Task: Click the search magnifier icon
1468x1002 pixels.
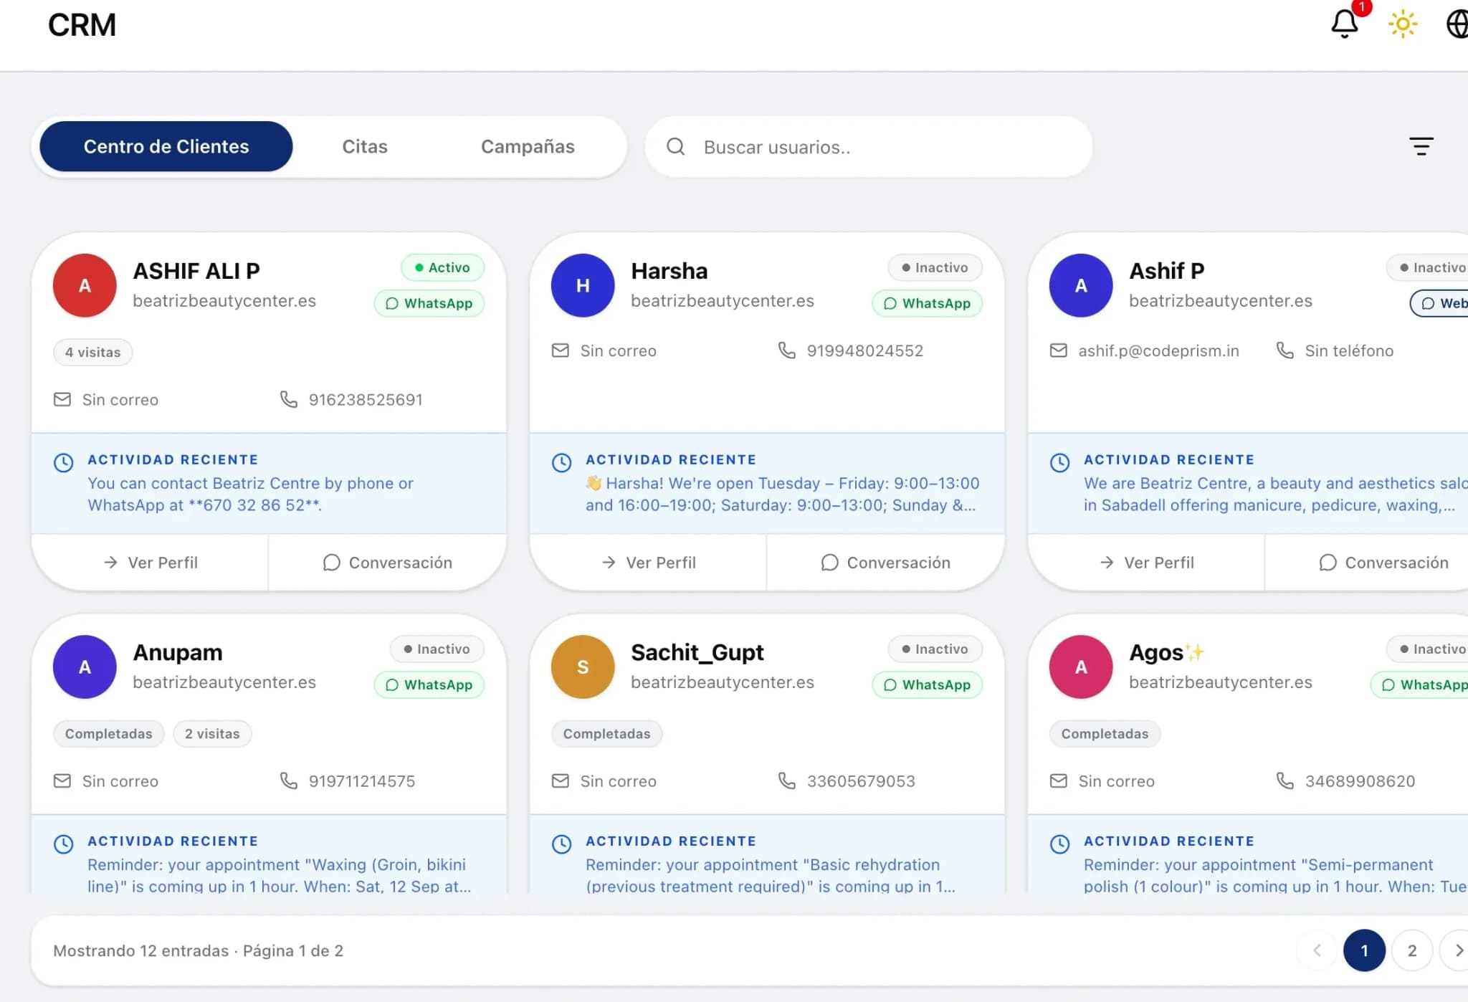Action: tap(675, 147)
